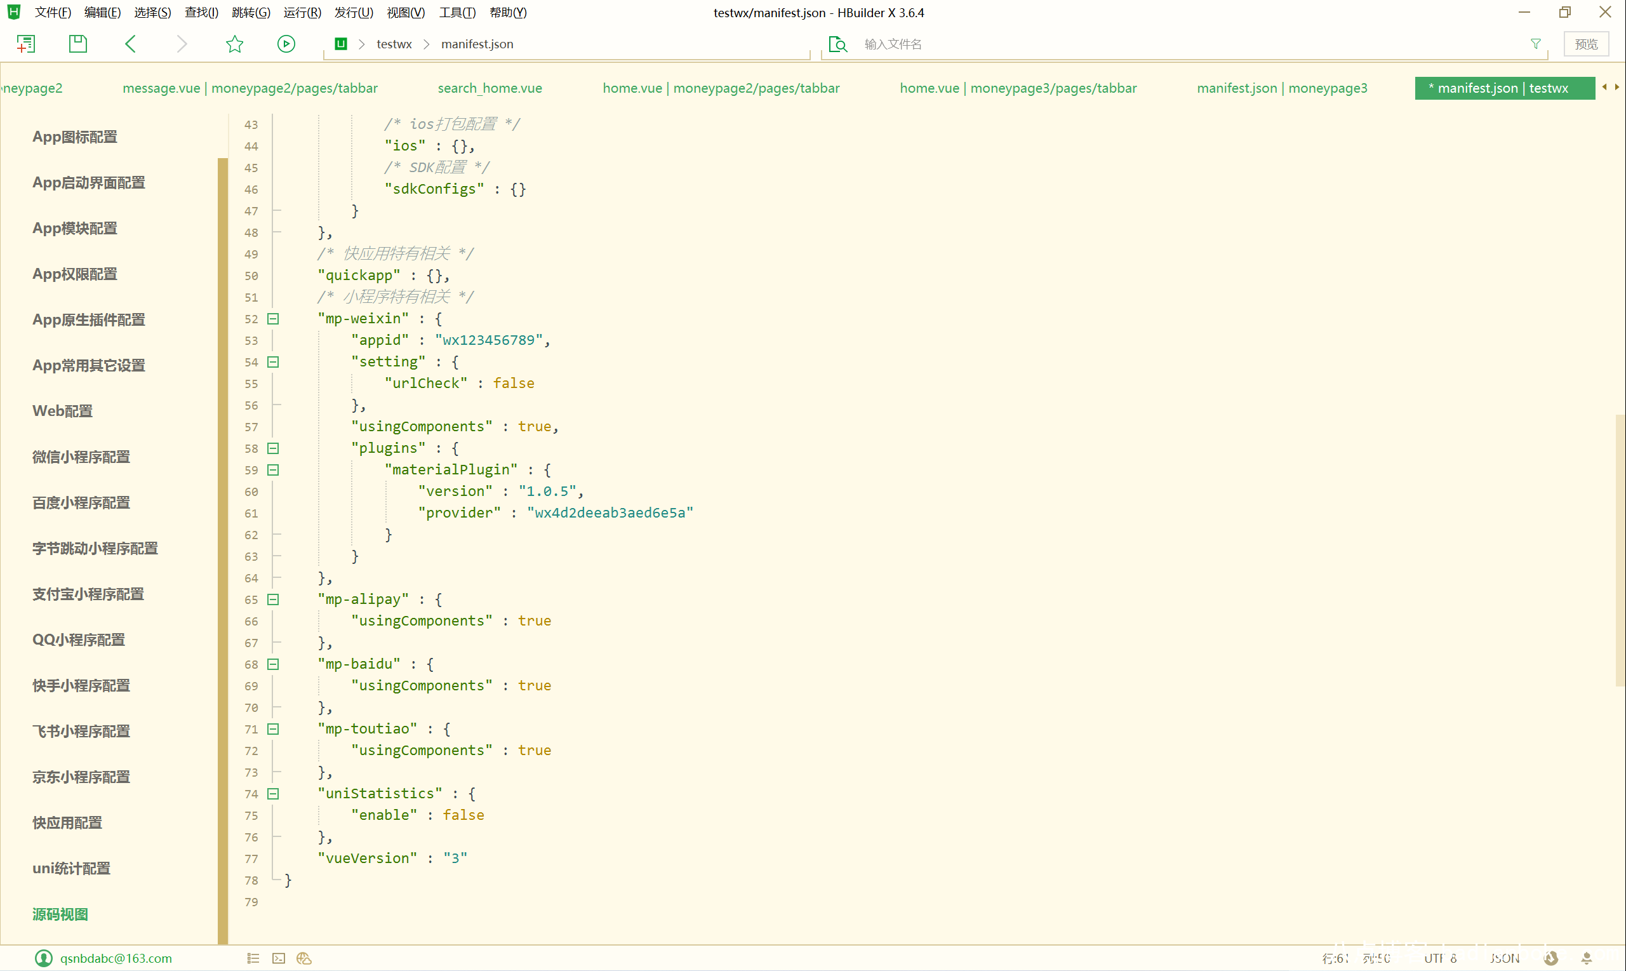
Task: Open 字节跳动小程序配置 section
Action: (95, 548)
